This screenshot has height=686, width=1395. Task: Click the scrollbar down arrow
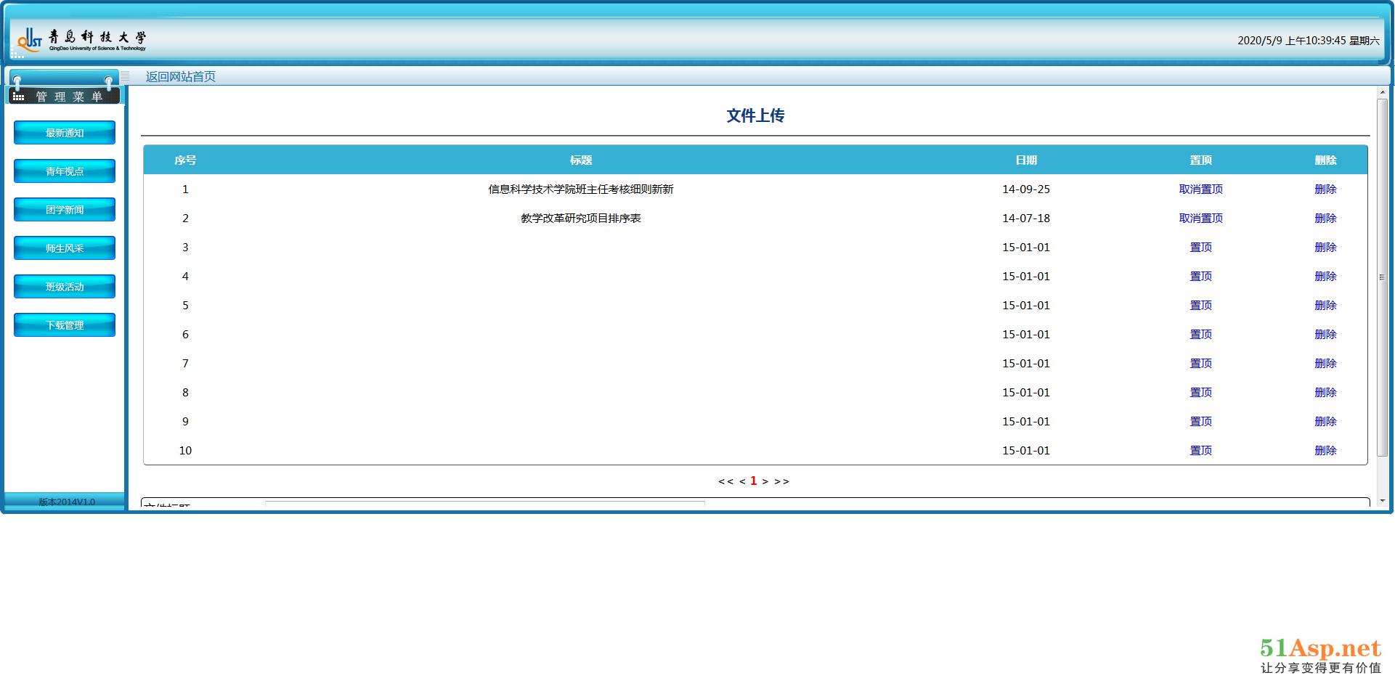point(1382,501)
